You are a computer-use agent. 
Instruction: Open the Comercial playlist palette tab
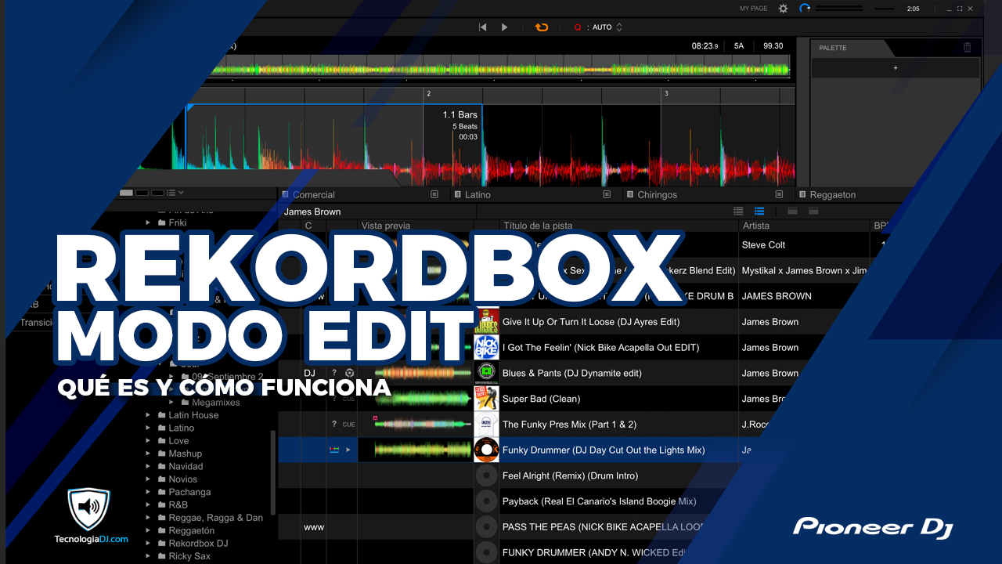point(314,195)
